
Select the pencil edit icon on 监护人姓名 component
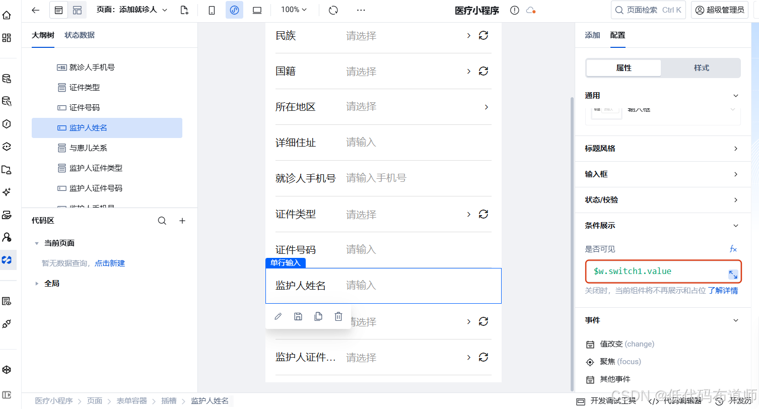coord(278,316)
